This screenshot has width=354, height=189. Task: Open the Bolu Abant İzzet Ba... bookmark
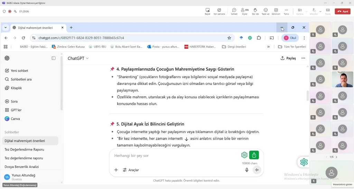coord(126,47)
